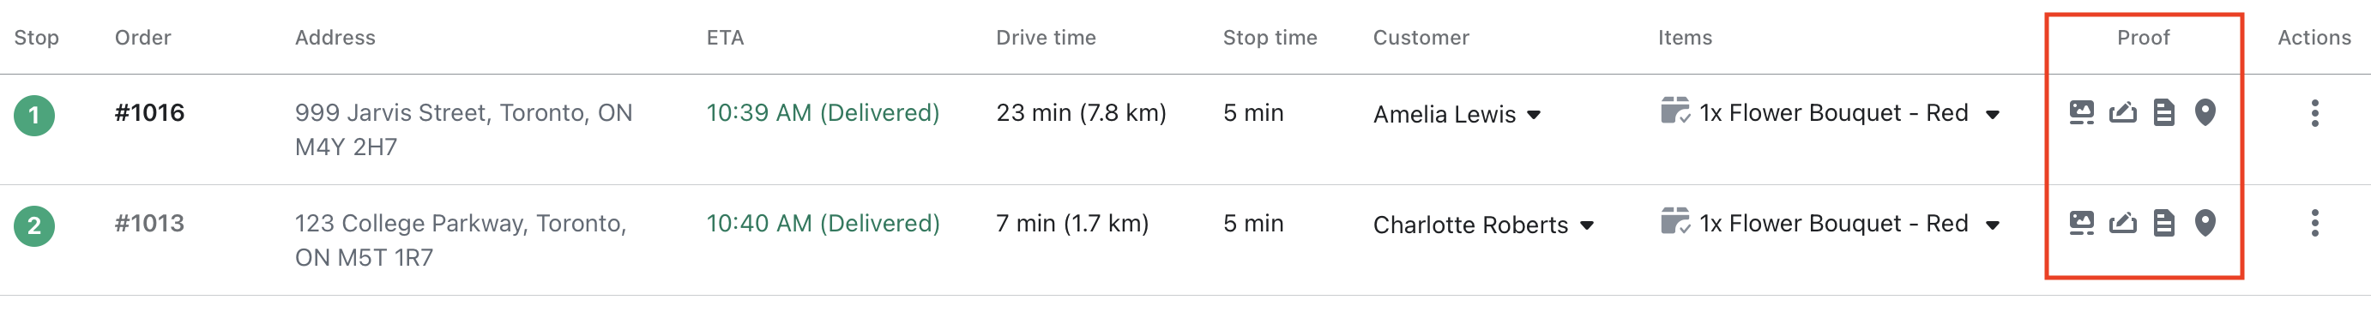Open actions menu for order #1016

click(x=2315, y=113)
